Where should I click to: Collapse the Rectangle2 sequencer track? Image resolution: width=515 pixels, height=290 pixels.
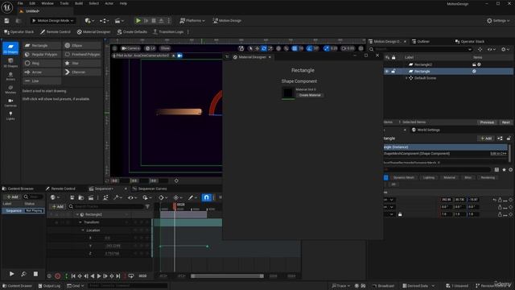tap(77, 215)
